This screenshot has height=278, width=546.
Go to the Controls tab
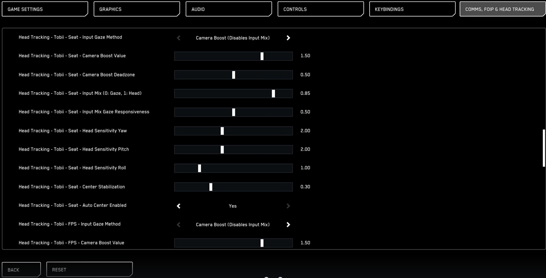tap(321, 9)
